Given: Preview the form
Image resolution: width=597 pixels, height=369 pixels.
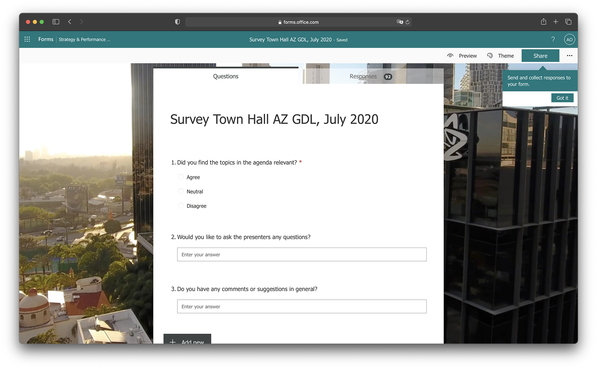Looking at the screenshot, I should [x=462, y=56].
